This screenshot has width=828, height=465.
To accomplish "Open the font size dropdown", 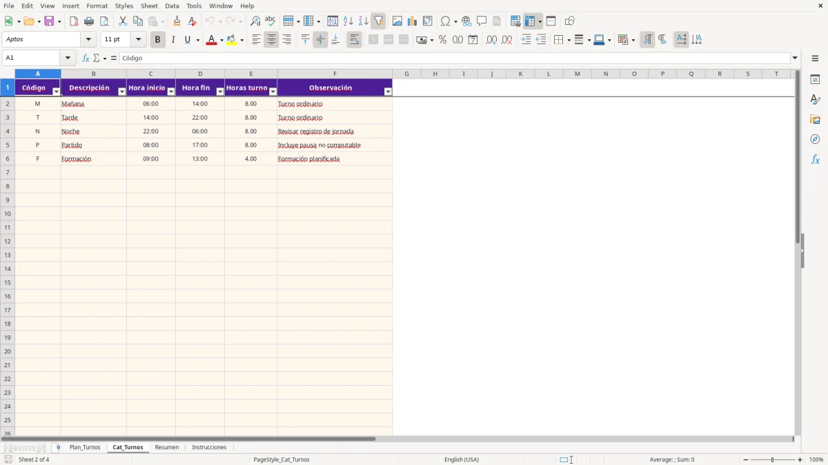I will pyautogui.click(x=138, y=40).
